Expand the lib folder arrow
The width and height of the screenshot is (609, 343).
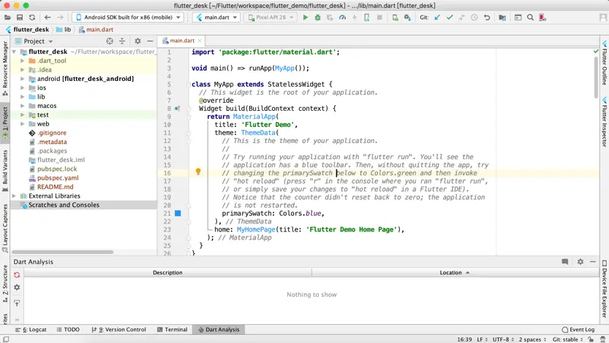tap(23, 97)
